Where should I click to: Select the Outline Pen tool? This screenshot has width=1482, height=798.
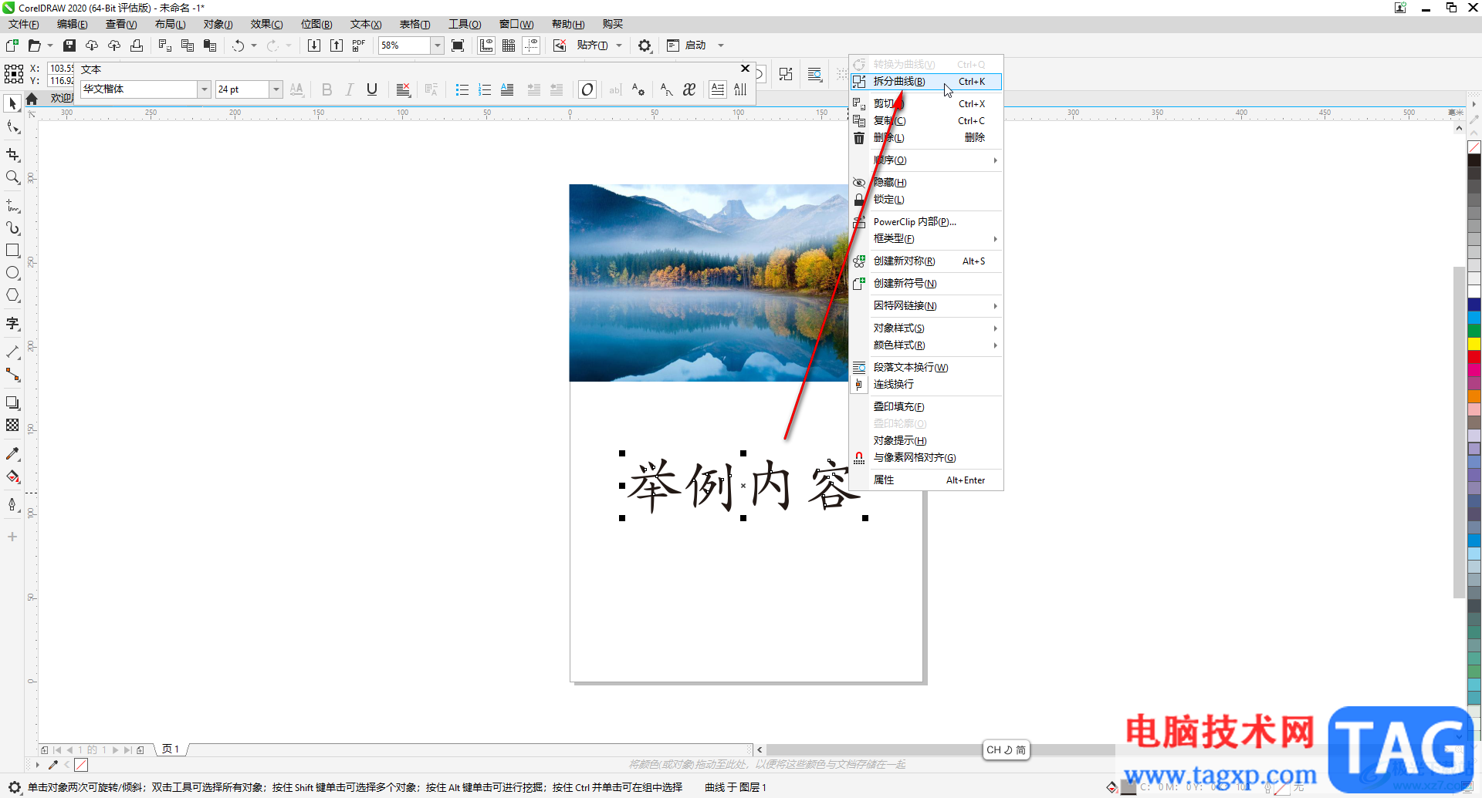pyautogui.click(x=12, y=505)
